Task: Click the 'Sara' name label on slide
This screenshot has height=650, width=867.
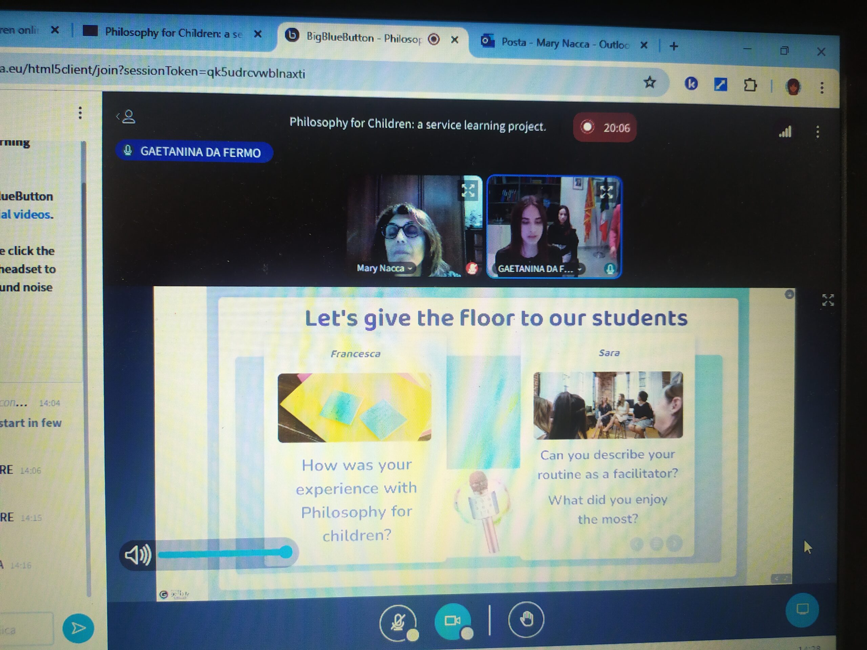Action: pyautogui.click(x=609, y=353)
